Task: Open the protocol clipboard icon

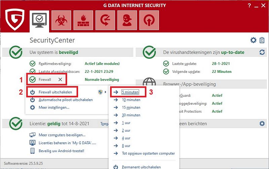Action: [262, 40]
